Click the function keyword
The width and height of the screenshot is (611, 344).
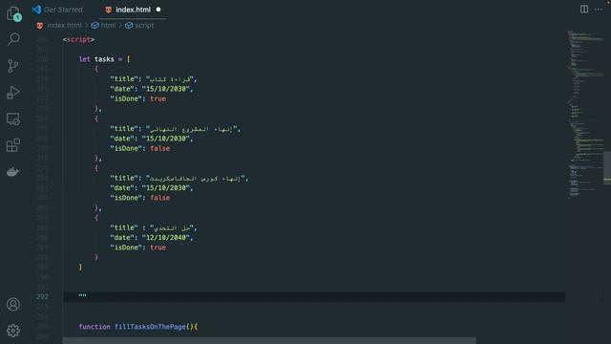[x=95, y=327]
